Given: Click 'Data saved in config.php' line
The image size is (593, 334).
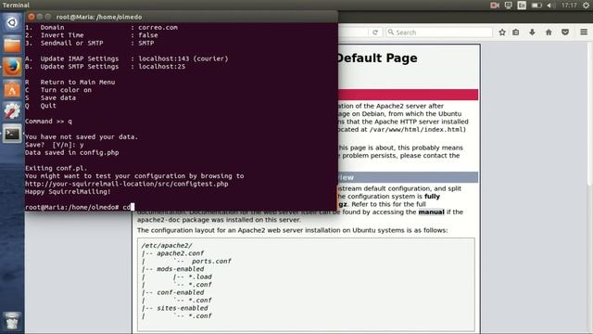Looking at the screenshot, I should (x=72, y=152).
